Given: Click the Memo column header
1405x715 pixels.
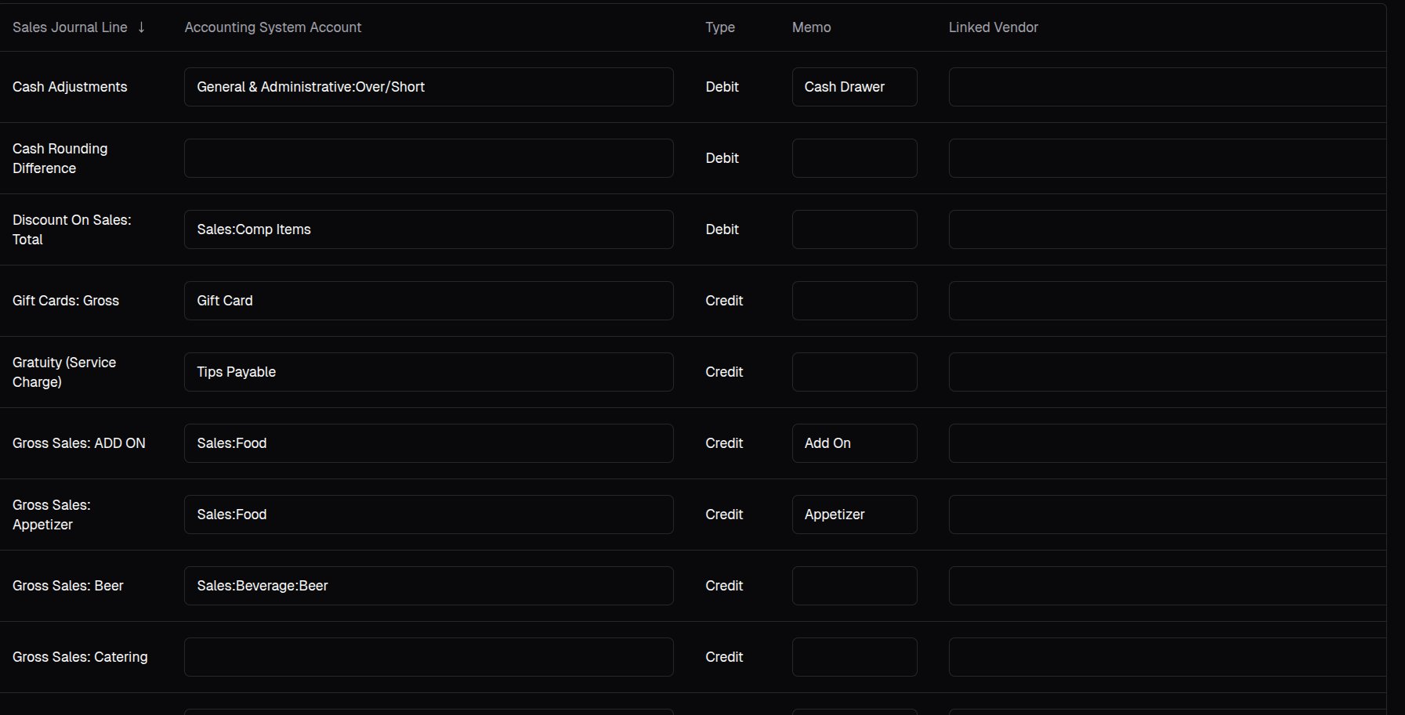Looking at the screenshot, I should pyautogui.click(x=811, y=27).
